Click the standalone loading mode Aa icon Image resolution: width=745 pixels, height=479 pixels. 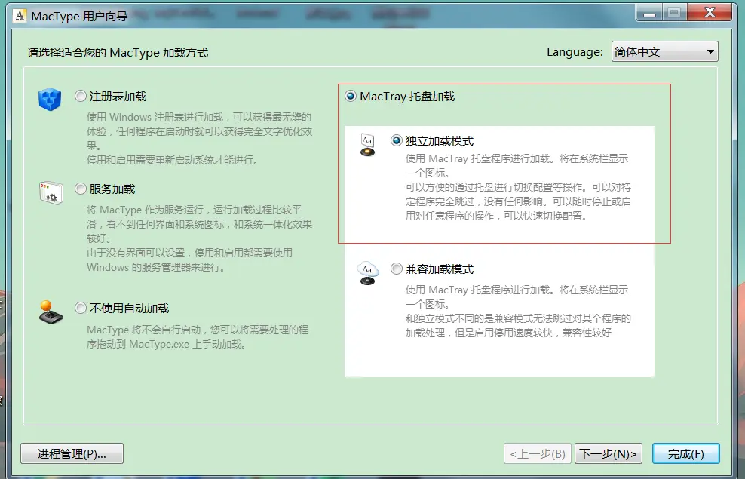(x=367, y=145)
